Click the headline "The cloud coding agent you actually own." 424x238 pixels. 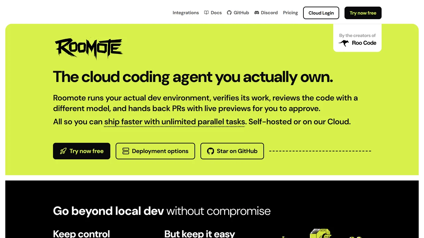(193, 77)
